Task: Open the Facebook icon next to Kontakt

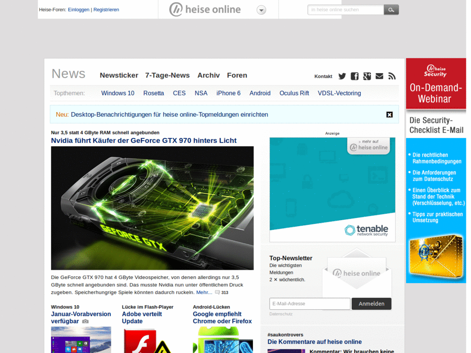Action: [x=355, y=76]
